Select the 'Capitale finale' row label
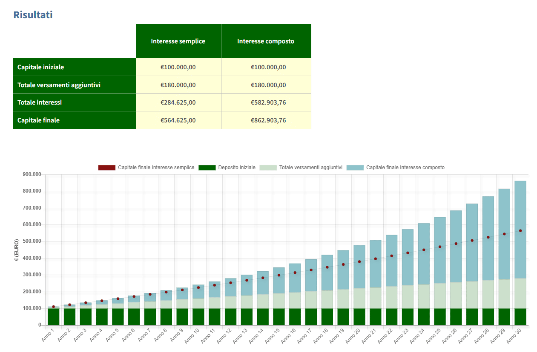This screenshot has height=352, width=537. pyautogui.click(x=38, y=120)
